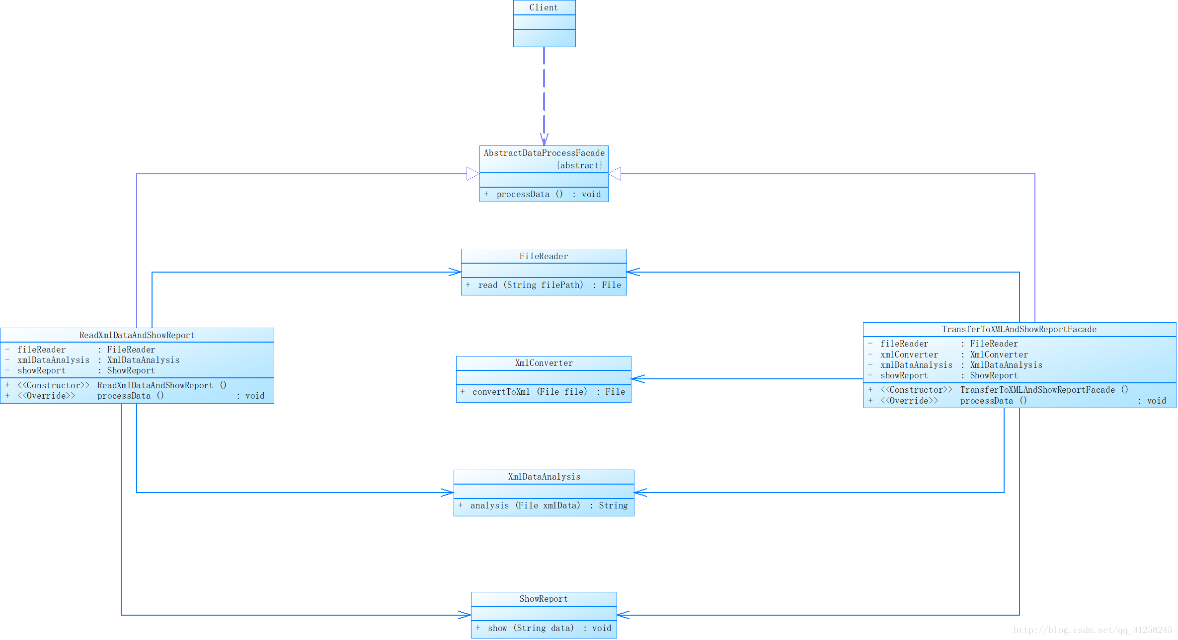Click the XmlDataAnalysis class header
1178x640 pixels.
click(x=544, y=477)
